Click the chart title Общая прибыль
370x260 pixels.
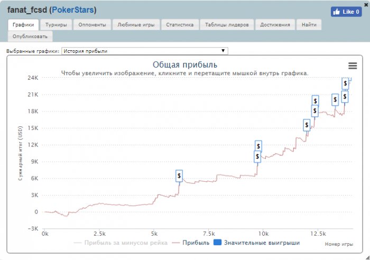185,64
